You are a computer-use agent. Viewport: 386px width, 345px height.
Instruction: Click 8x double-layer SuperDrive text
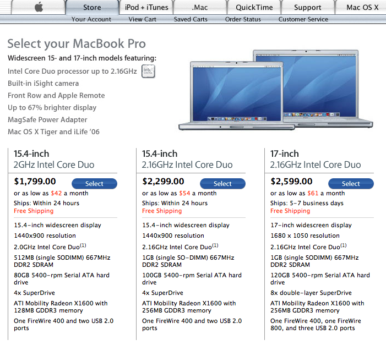pos(311,293)
